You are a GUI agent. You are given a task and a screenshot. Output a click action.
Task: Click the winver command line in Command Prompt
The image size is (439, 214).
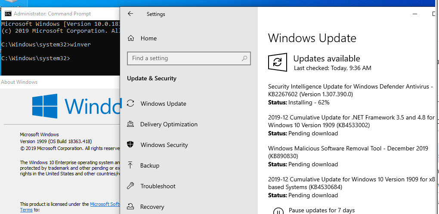tap(46, 44)
